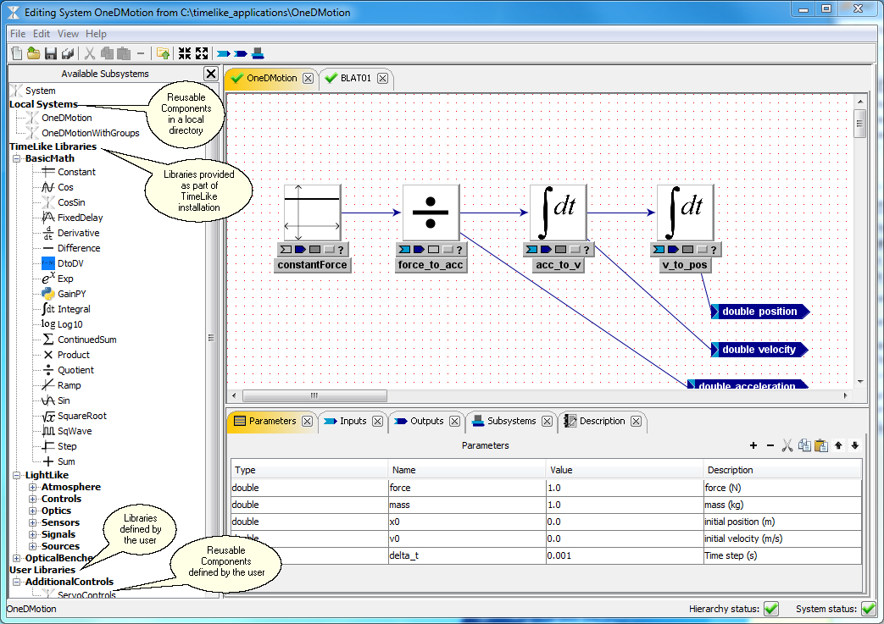
Task: Click the dark-blue output arrow toolbar icon
Action: [x=241, y=54]
